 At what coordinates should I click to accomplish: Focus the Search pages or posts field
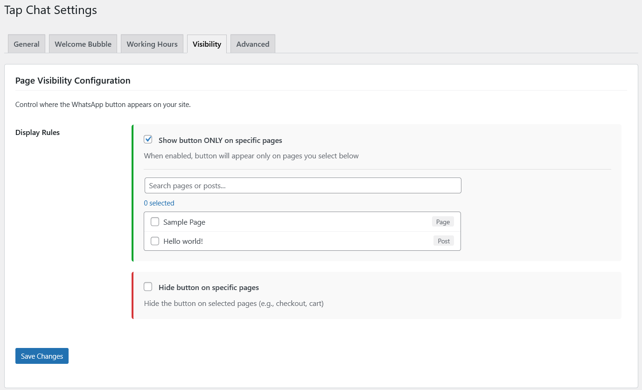click(303, 185)
